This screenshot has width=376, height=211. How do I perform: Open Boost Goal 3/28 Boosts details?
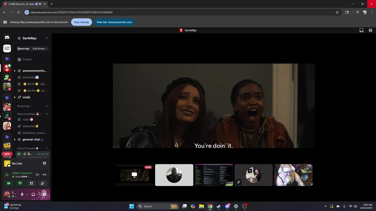click(x=33, y=49)
